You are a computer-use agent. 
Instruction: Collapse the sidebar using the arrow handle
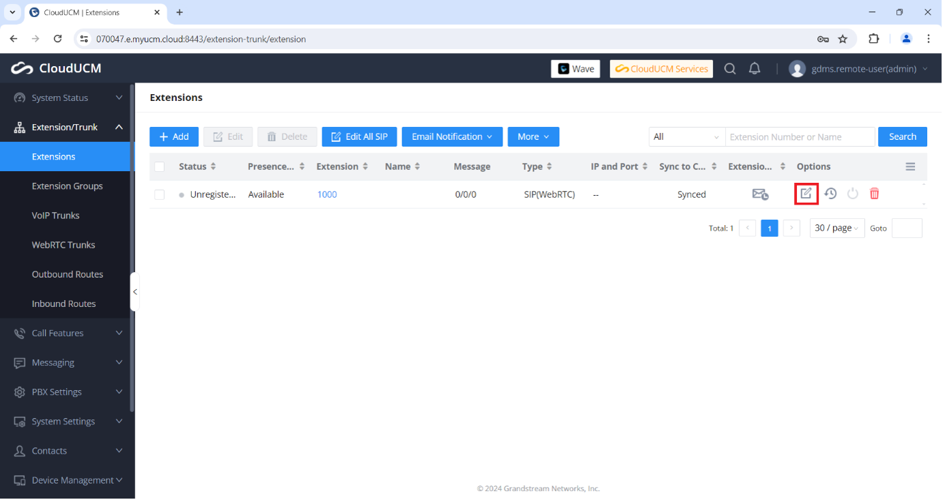coord(135,292)
